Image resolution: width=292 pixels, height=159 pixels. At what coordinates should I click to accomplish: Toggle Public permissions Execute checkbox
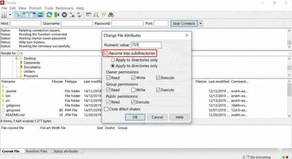(133, 102)
